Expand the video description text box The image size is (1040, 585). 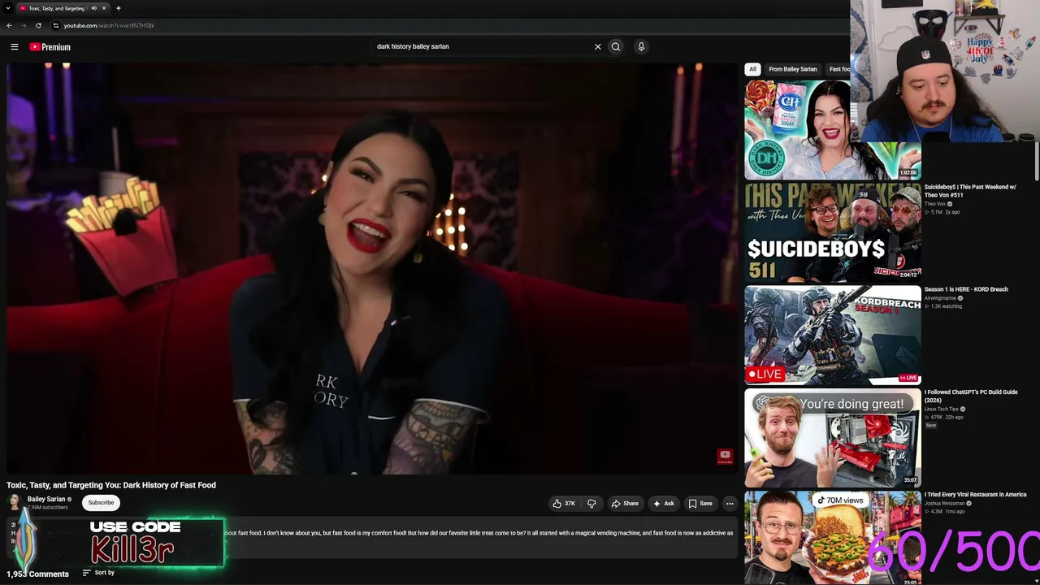tap(372, 538)
